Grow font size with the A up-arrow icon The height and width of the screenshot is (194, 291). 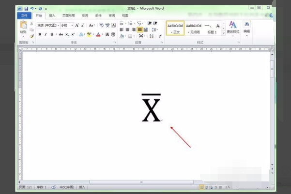click(x=77, y=26)
